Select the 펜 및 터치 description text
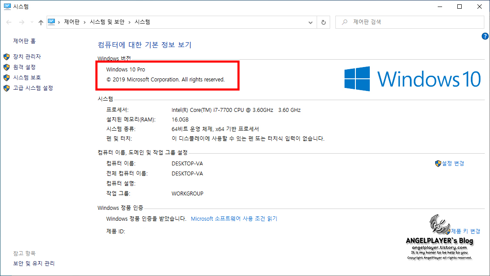The image size is (490, 276). pos(248,138)
